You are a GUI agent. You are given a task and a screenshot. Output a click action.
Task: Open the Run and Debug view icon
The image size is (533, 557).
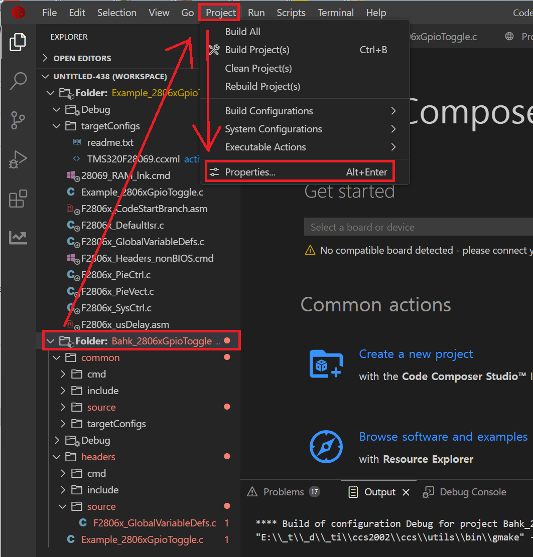point(18,159)
